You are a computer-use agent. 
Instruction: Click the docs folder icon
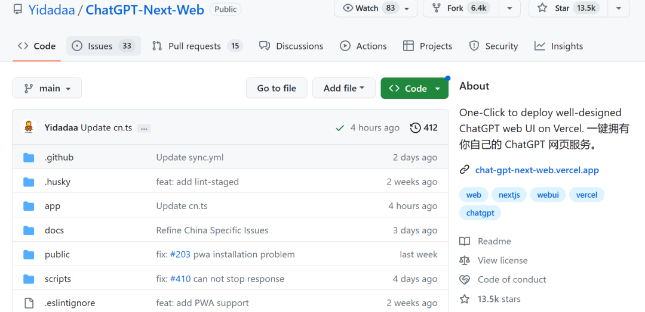29,230
